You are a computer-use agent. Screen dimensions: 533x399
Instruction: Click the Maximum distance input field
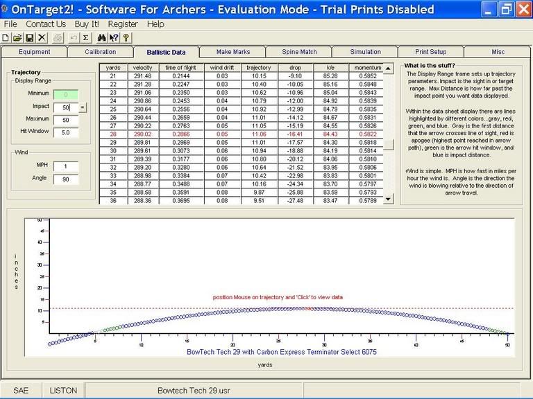(x=66, y=120)
